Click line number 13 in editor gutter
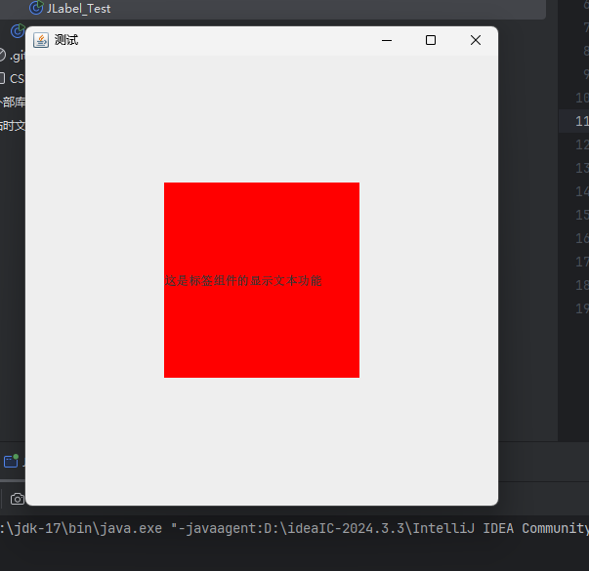 click(582, 168)
